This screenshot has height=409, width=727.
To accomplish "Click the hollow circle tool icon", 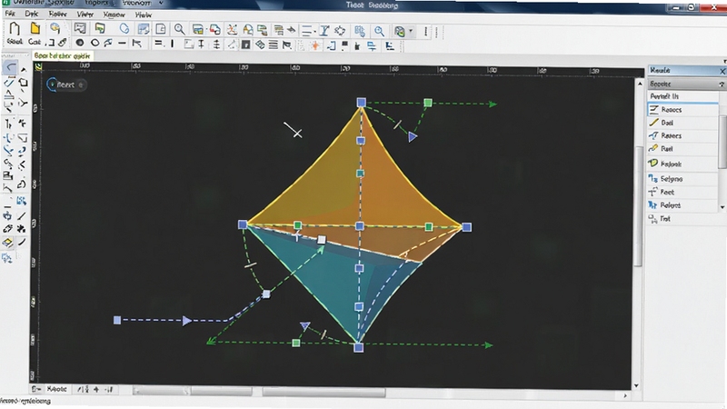I will coord(95,43).
